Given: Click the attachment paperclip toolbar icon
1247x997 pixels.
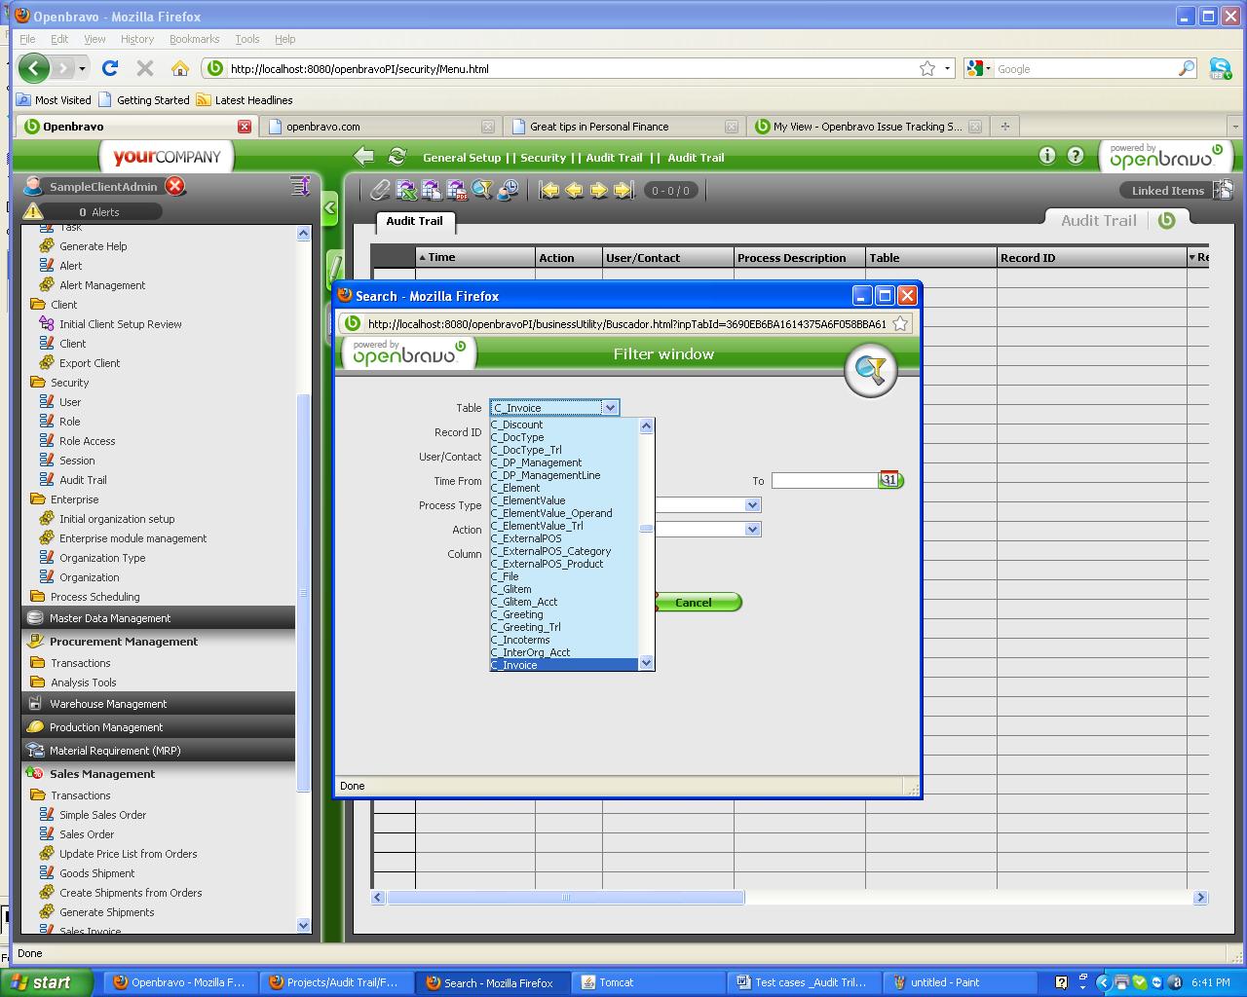Looking at the screenshot, I should click(380, 191).
